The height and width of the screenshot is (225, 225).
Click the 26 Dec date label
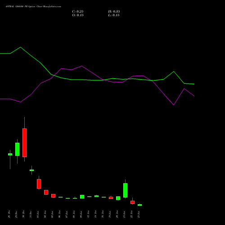click(9, 214)
